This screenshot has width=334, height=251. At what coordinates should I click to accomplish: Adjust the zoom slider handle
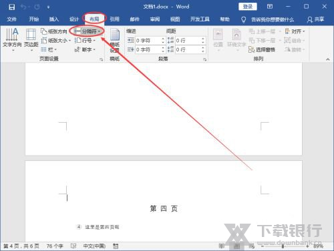[x=283, y=246]
